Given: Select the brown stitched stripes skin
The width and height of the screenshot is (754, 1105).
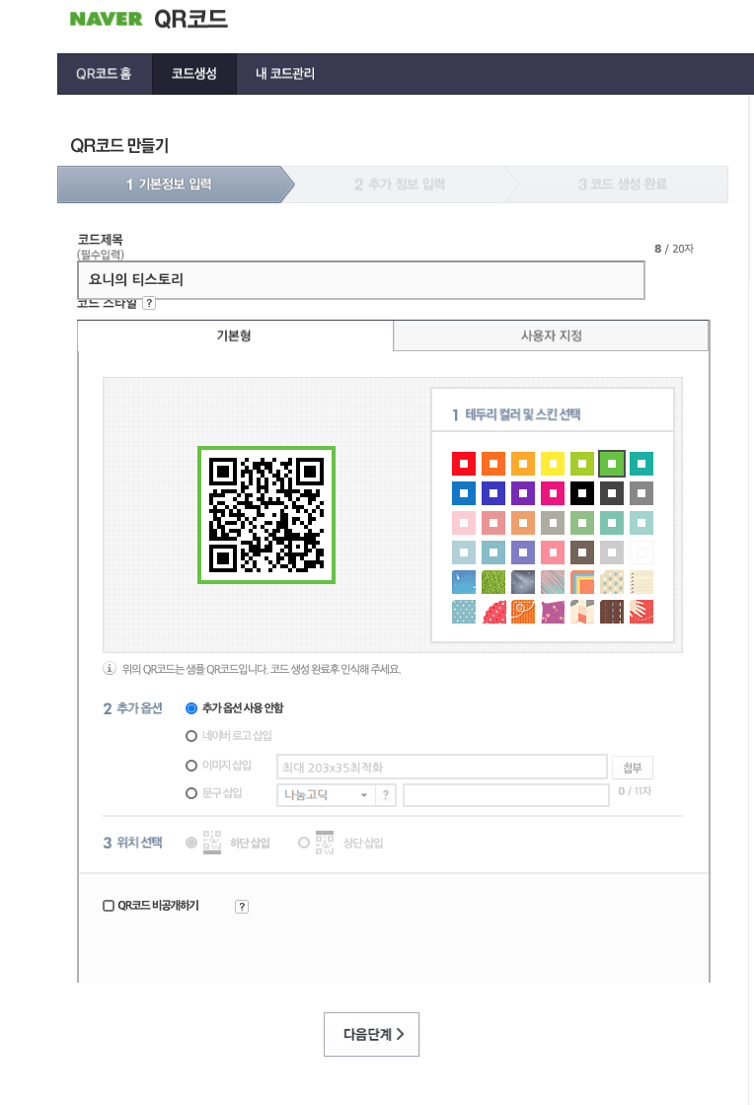Looking at the screenshot, I should tap(612, 612).
